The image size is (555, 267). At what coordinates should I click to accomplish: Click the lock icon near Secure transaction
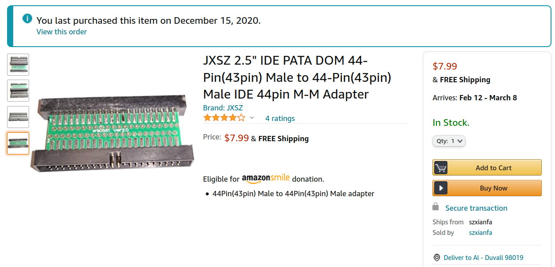pos(436,207)
